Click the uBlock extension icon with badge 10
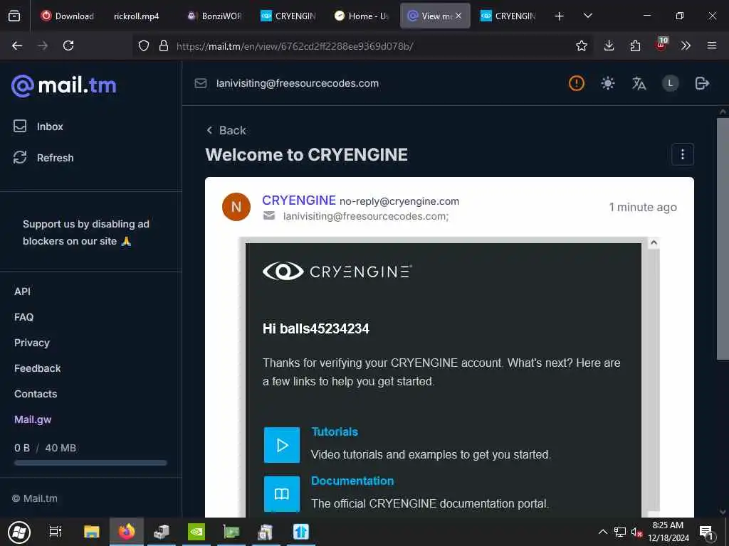Image resolution: width=729 pixels, height=546 pixels. click(661, 45)
